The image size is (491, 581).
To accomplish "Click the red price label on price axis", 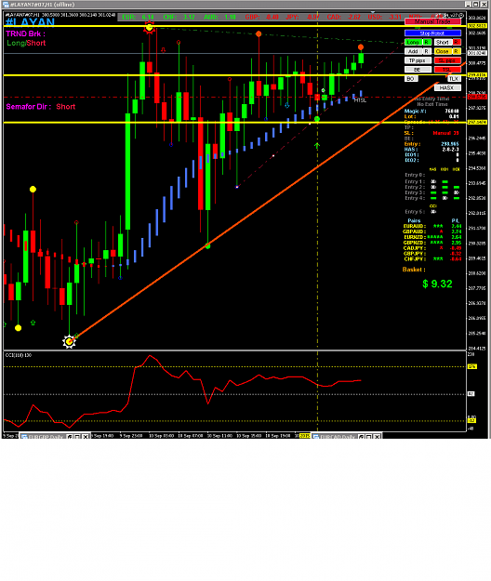I will point(477,97).
